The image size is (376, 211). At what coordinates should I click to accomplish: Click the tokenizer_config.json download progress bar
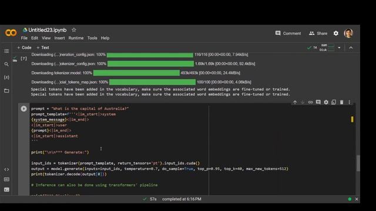coord(150,64)
